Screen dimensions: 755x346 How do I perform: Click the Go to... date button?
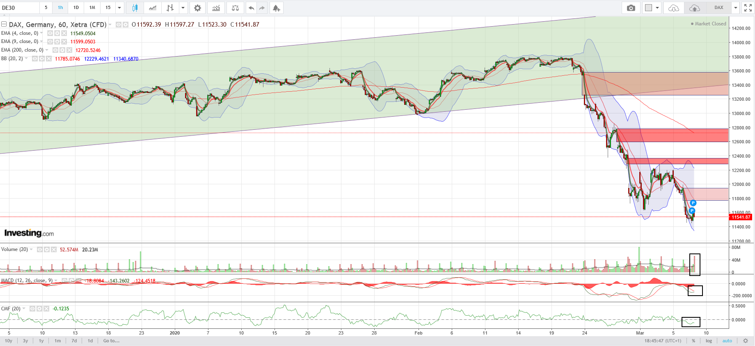point(111,341)
